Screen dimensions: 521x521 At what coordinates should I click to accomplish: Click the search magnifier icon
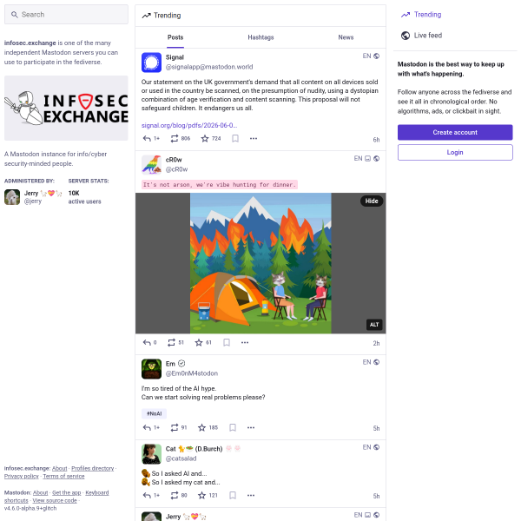tap(14, 14)
